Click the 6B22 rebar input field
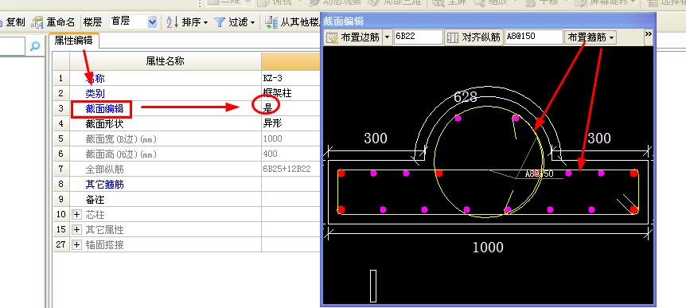Screen dimensions: 686x308 pos(419,37)
